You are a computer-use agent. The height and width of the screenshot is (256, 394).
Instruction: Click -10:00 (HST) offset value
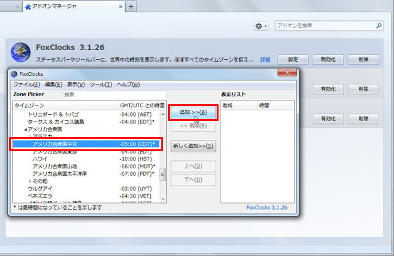coord(135,159)
